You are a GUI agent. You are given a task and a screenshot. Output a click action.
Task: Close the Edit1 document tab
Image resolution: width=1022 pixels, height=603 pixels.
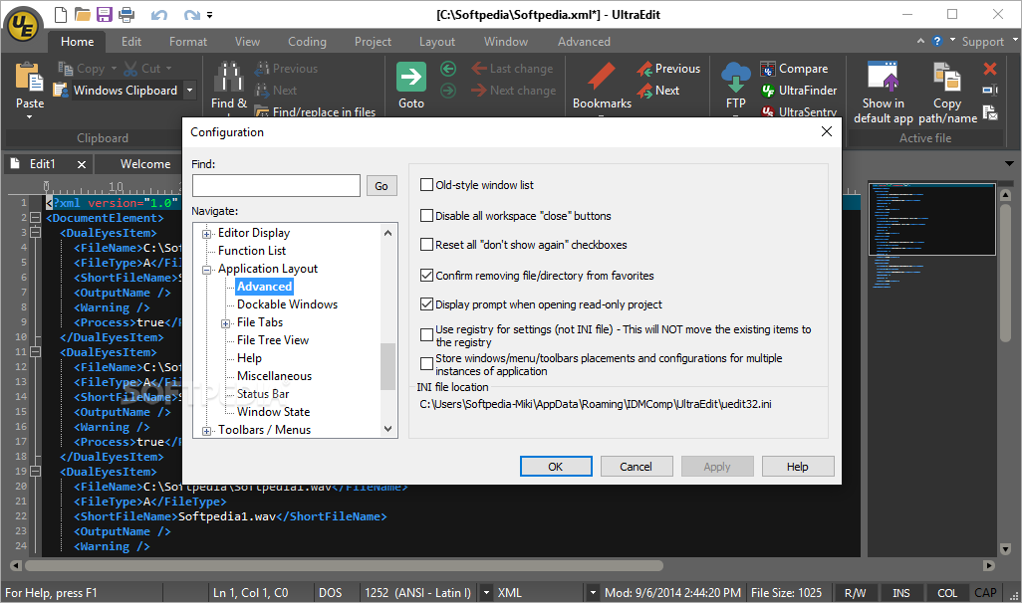click(82, 165)
